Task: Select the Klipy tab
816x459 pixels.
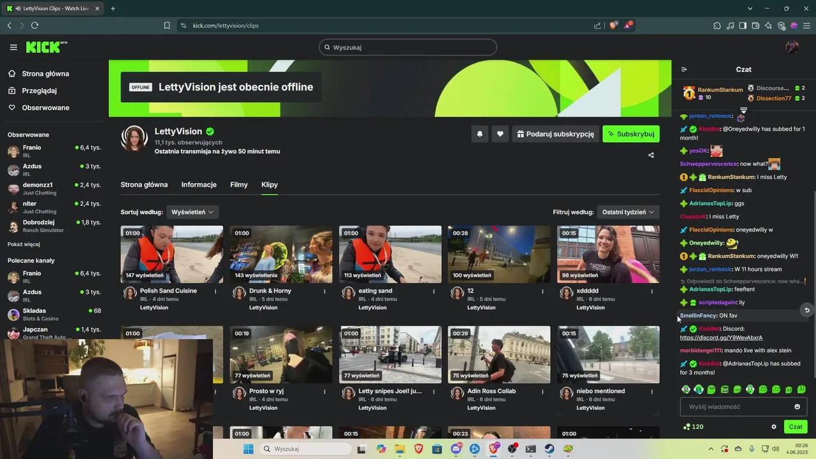Action: (x=270, y=185)
